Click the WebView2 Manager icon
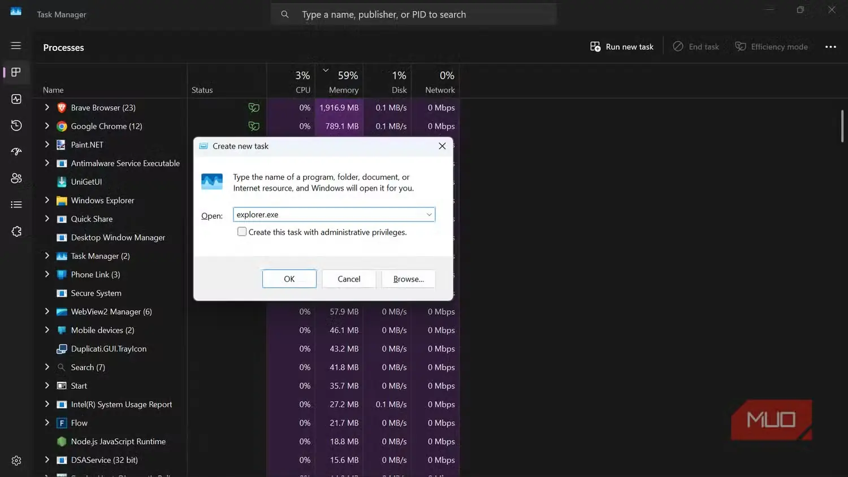The image size is (848, 477). point(62,312)
